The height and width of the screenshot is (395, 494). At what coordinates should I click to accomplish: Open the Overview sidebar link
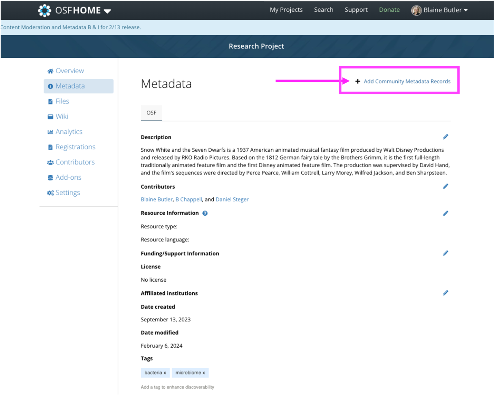pyautogui.click(x=70, y=71)
